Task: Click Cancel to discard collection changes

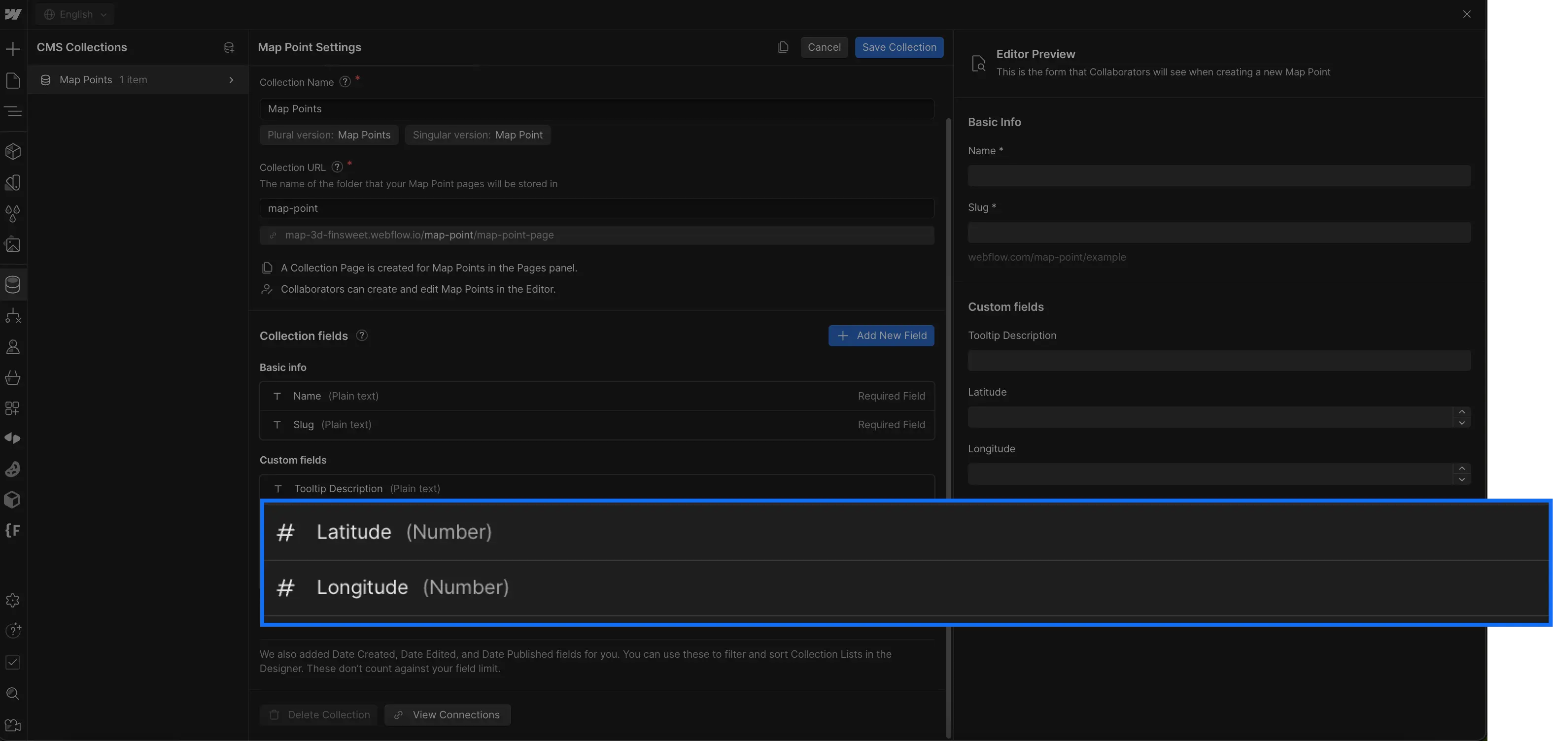Action: coord(824,47)
